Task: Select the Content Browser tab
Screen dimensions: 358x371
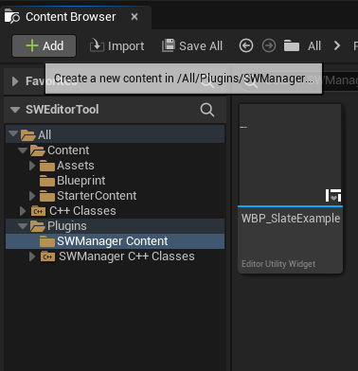Action: click(76, 17)
